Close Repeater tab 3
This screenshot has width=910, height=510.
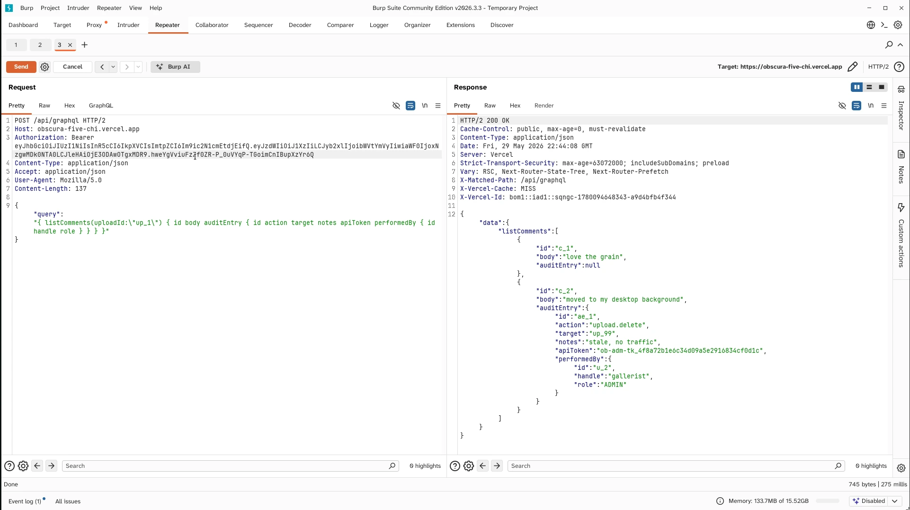click(x=70, y=45)
